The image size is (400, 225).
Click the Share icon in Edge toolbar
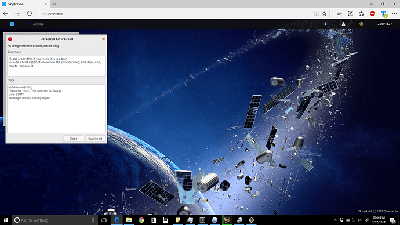[362, 13]
